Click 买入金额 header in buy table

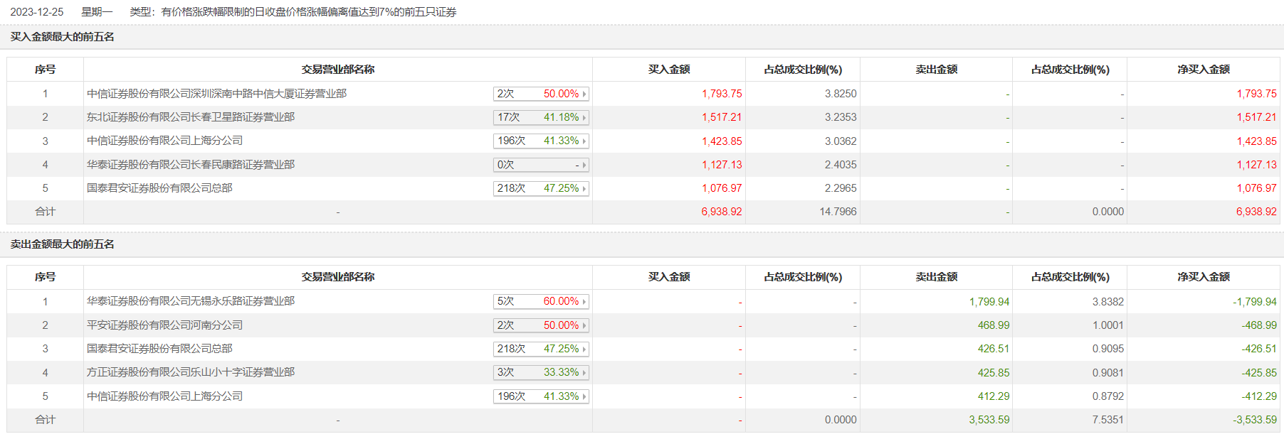(669, 70)
